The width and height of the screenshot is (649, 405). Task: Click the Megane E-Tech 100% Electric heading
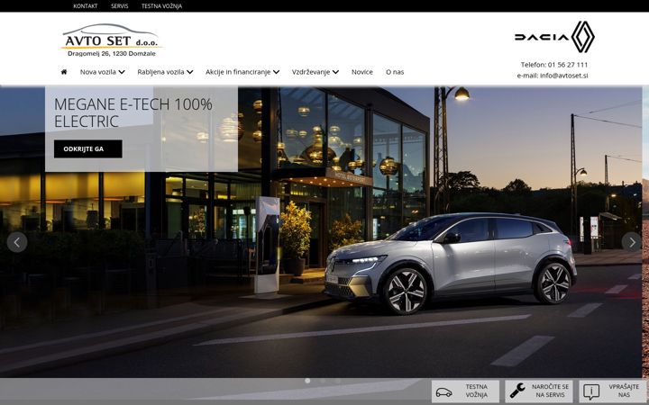(133, 112)
